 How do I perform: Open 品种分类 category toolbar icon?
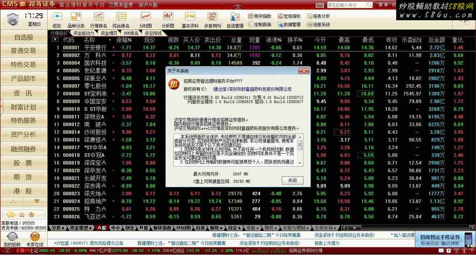(76, 16)
